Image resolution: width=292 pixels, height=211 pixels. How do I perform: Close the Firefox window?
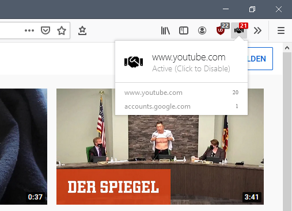click(279, 9)
